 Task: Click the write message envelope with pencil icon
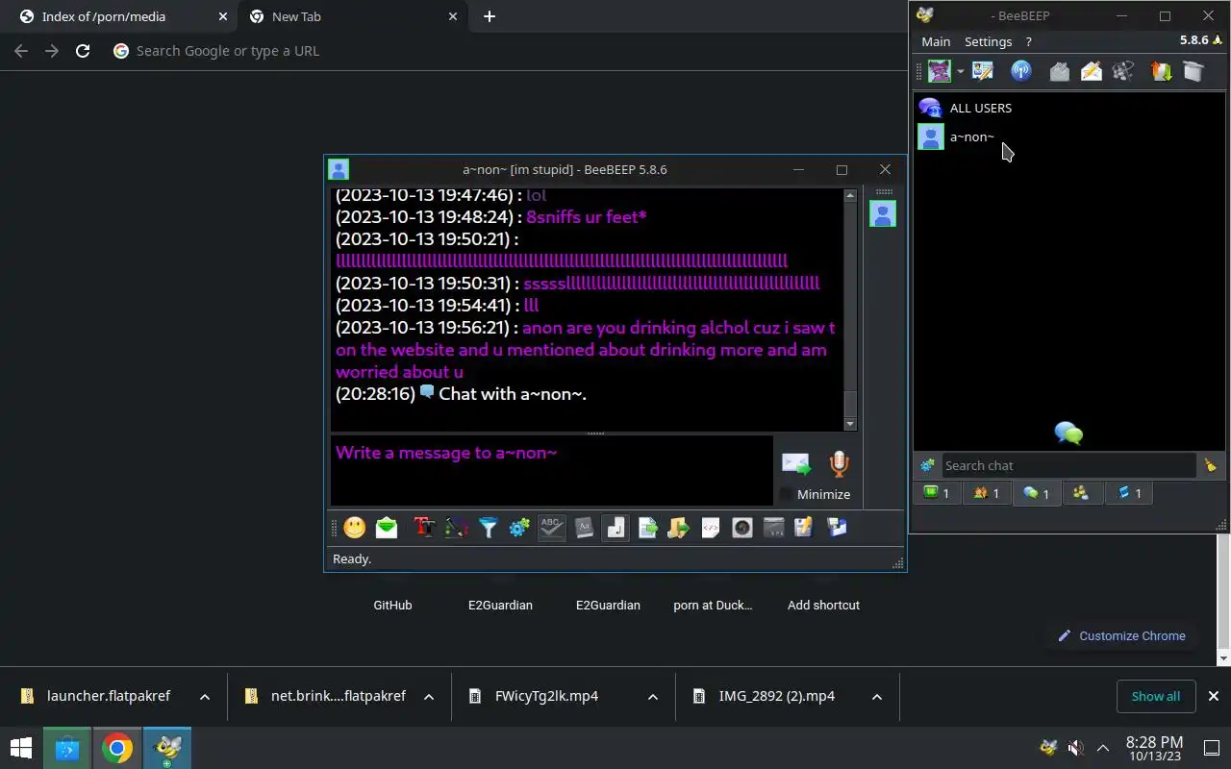1092,71
